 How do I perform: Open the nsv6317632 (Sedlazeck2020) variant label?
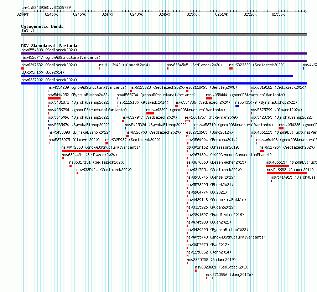tap(49, 65)
